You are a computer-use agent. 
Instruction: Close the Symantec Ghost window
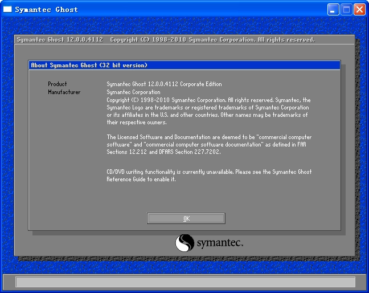point(359,10)
